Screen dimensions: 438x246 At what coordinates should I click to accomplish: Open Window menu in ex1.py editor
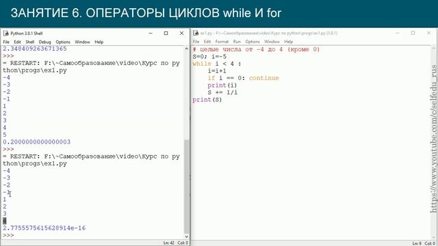click(272, 42)
